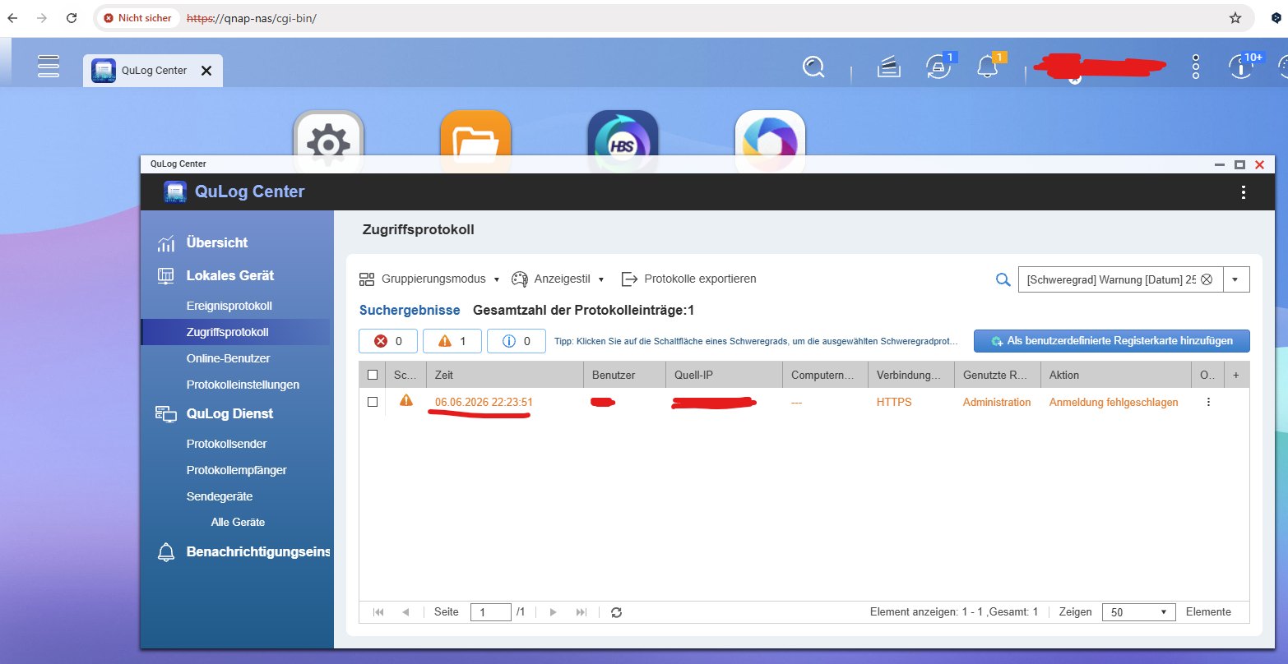Open Protokollsender in the sidebar
The image size is (1288, 664).
coord(227,444)
